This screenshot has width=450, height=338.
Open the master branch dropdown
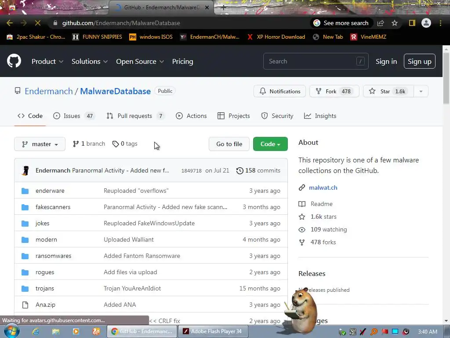click(x=40, y=144)
